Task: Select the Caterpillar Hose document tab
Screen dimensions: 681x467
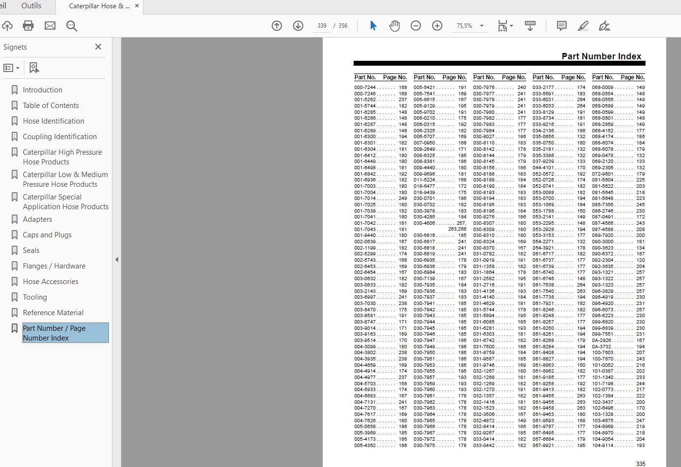Action: [99, 6]
